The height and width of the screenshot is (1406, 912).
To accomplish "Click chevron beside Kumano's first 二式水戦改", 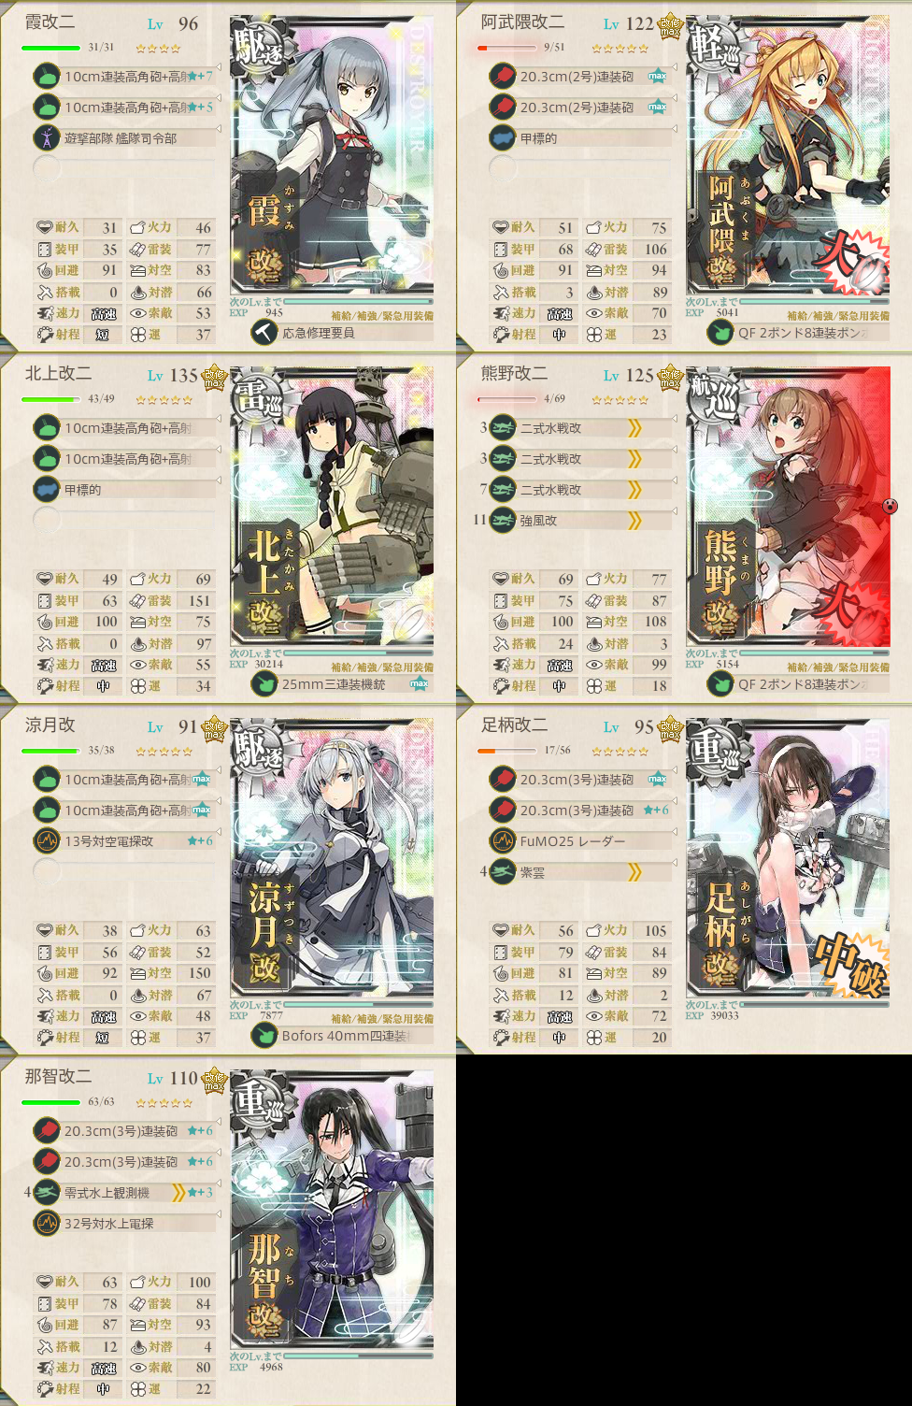I will (x=635, y=428).
